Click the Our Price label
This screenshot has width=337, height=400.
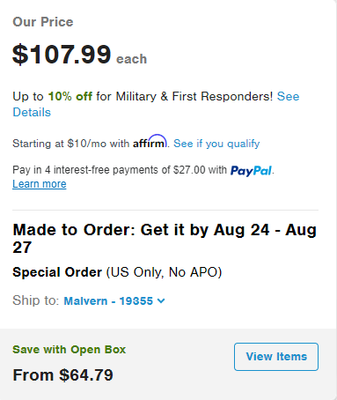[x=43, y=22]
